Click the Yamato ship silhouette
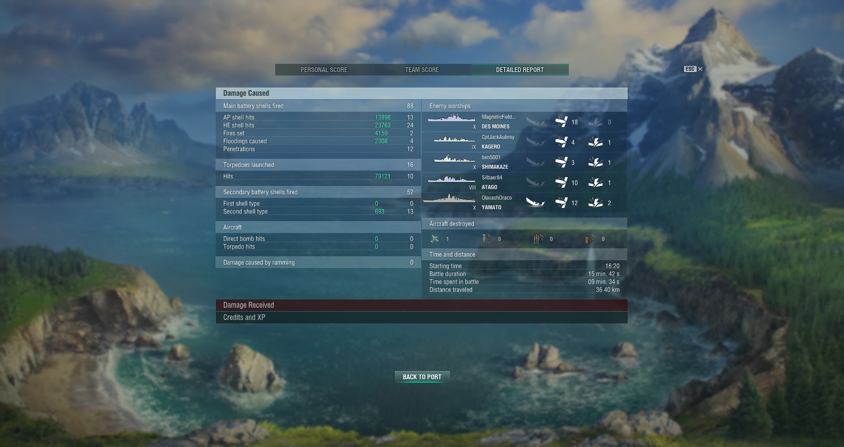 pos(449,199)
